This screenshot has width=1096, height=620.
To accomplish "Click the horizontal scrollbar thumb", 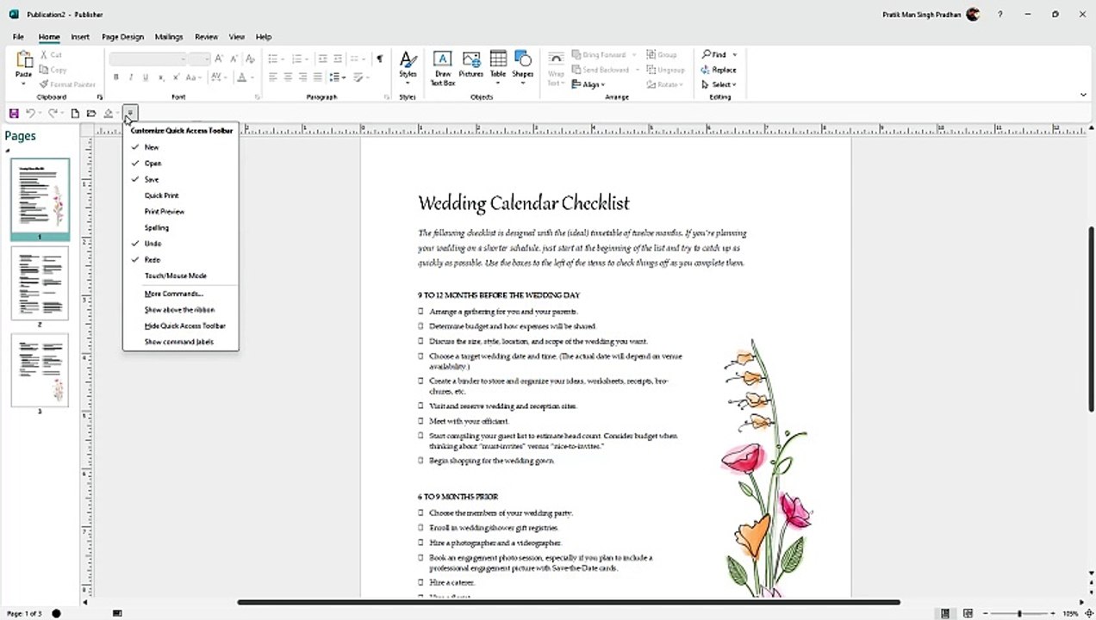I will coord(569,602).
